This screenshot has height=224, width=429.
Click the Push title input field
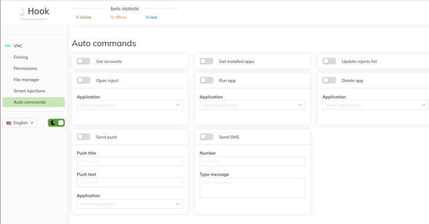click(130, 162)
